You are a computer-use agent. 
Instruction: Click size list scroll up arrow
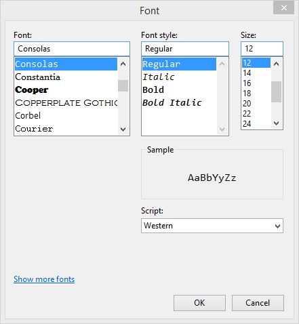point(276,64)
